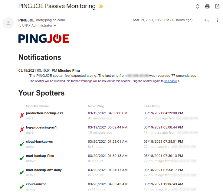Click the yellow importance marker icon
Image resolution: width=223 pixels, height=195 pixels.
coord(101,6)
